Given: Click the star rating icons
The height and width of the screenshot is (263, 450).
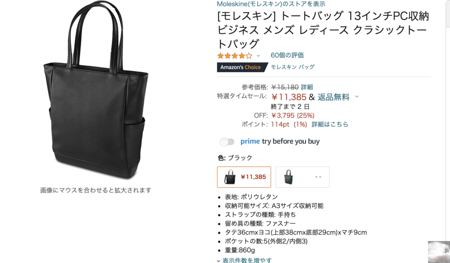Looking at the screenshot, I should 235,56.
